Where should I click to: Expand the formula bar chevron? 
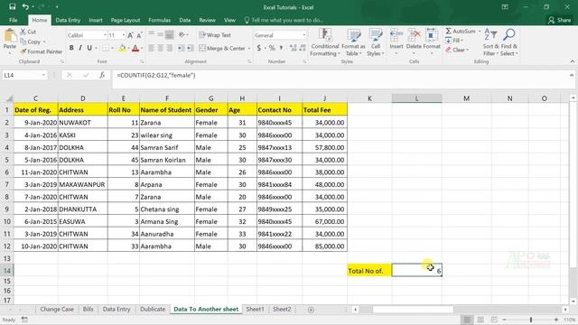572,75
